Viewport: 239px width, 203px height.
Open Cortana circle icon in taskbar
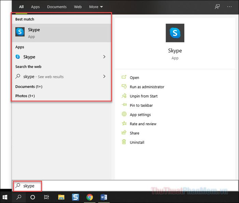point(33,197)
